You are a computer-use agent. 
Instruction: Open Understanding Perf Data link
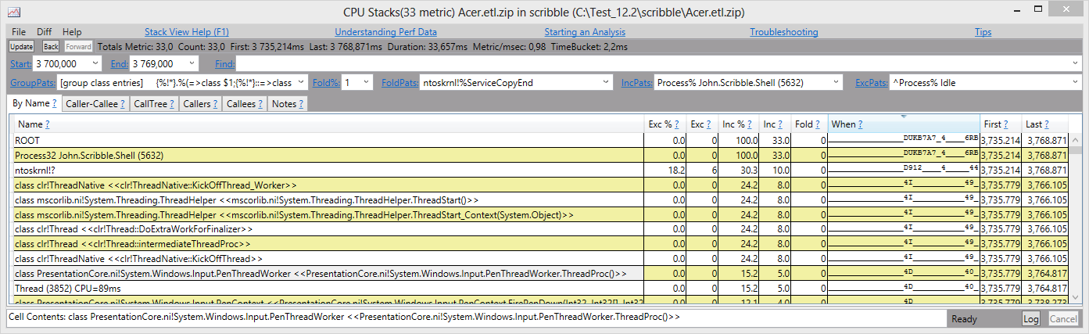(x=385, y=32)
